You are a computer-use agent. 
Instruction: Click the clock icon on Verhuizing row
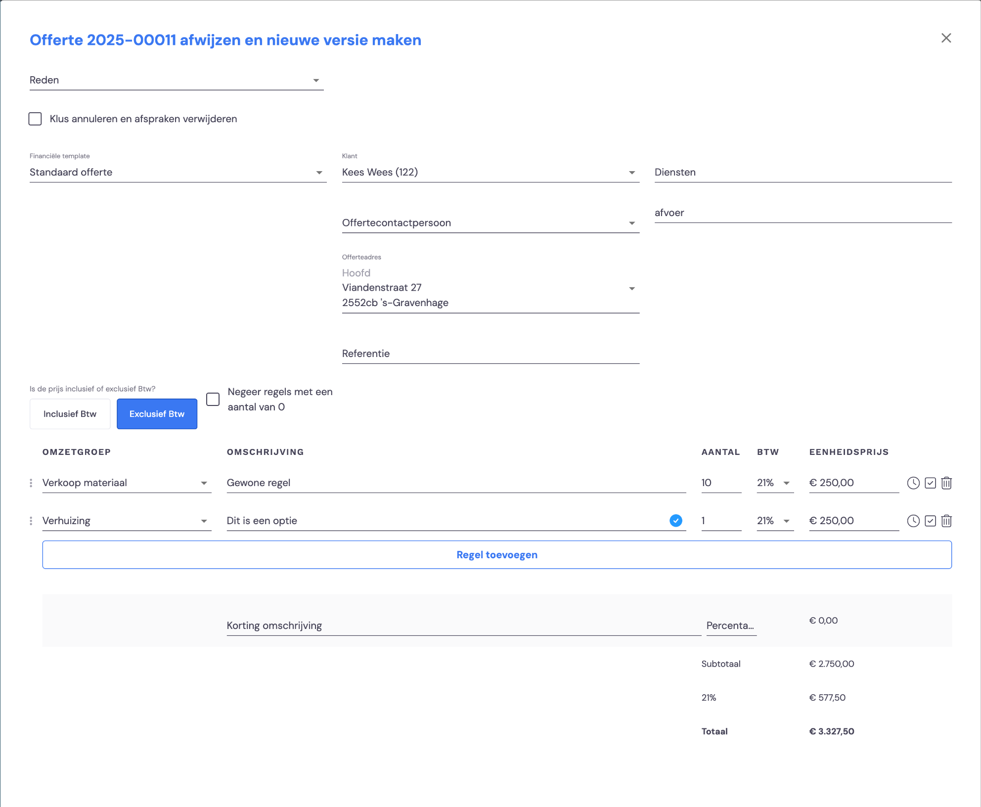click(913, 521)
